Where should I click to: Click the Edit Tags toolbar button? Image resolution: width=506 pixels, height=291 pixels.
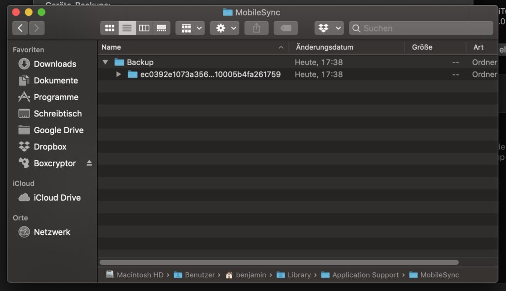tap(286, 28)
